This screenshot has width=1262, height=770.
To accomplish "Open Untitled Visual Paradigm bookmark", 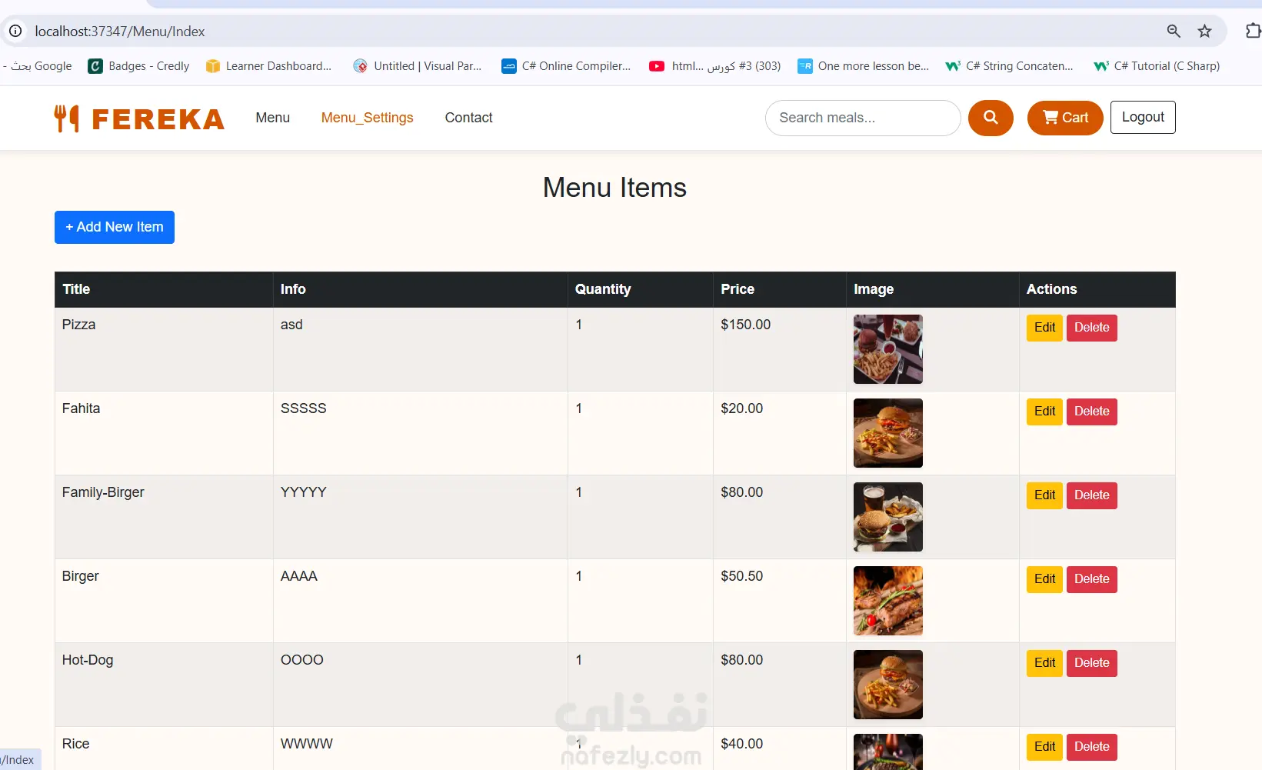I will 418,66.
